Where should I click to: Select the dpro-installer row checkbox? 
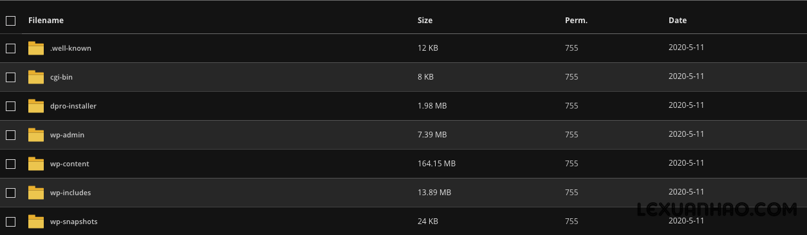click(x=10, y=106)
